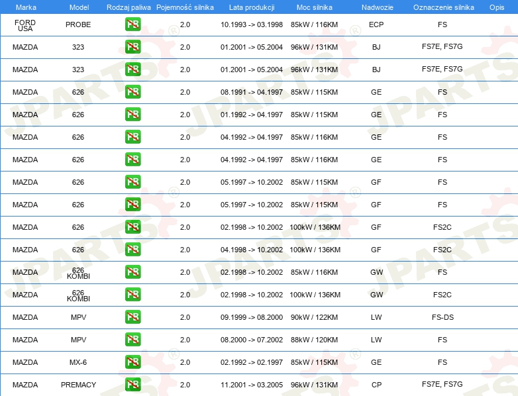Click the Lata produkcji column header
The image size is (518, 396).
coord(252,7)
